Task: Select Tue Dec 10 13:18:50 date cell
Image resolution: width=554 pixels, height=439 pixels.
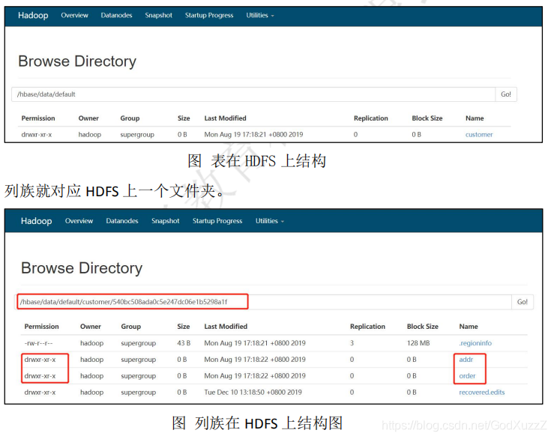Action: pyautogui.click(x=253, y=393)
